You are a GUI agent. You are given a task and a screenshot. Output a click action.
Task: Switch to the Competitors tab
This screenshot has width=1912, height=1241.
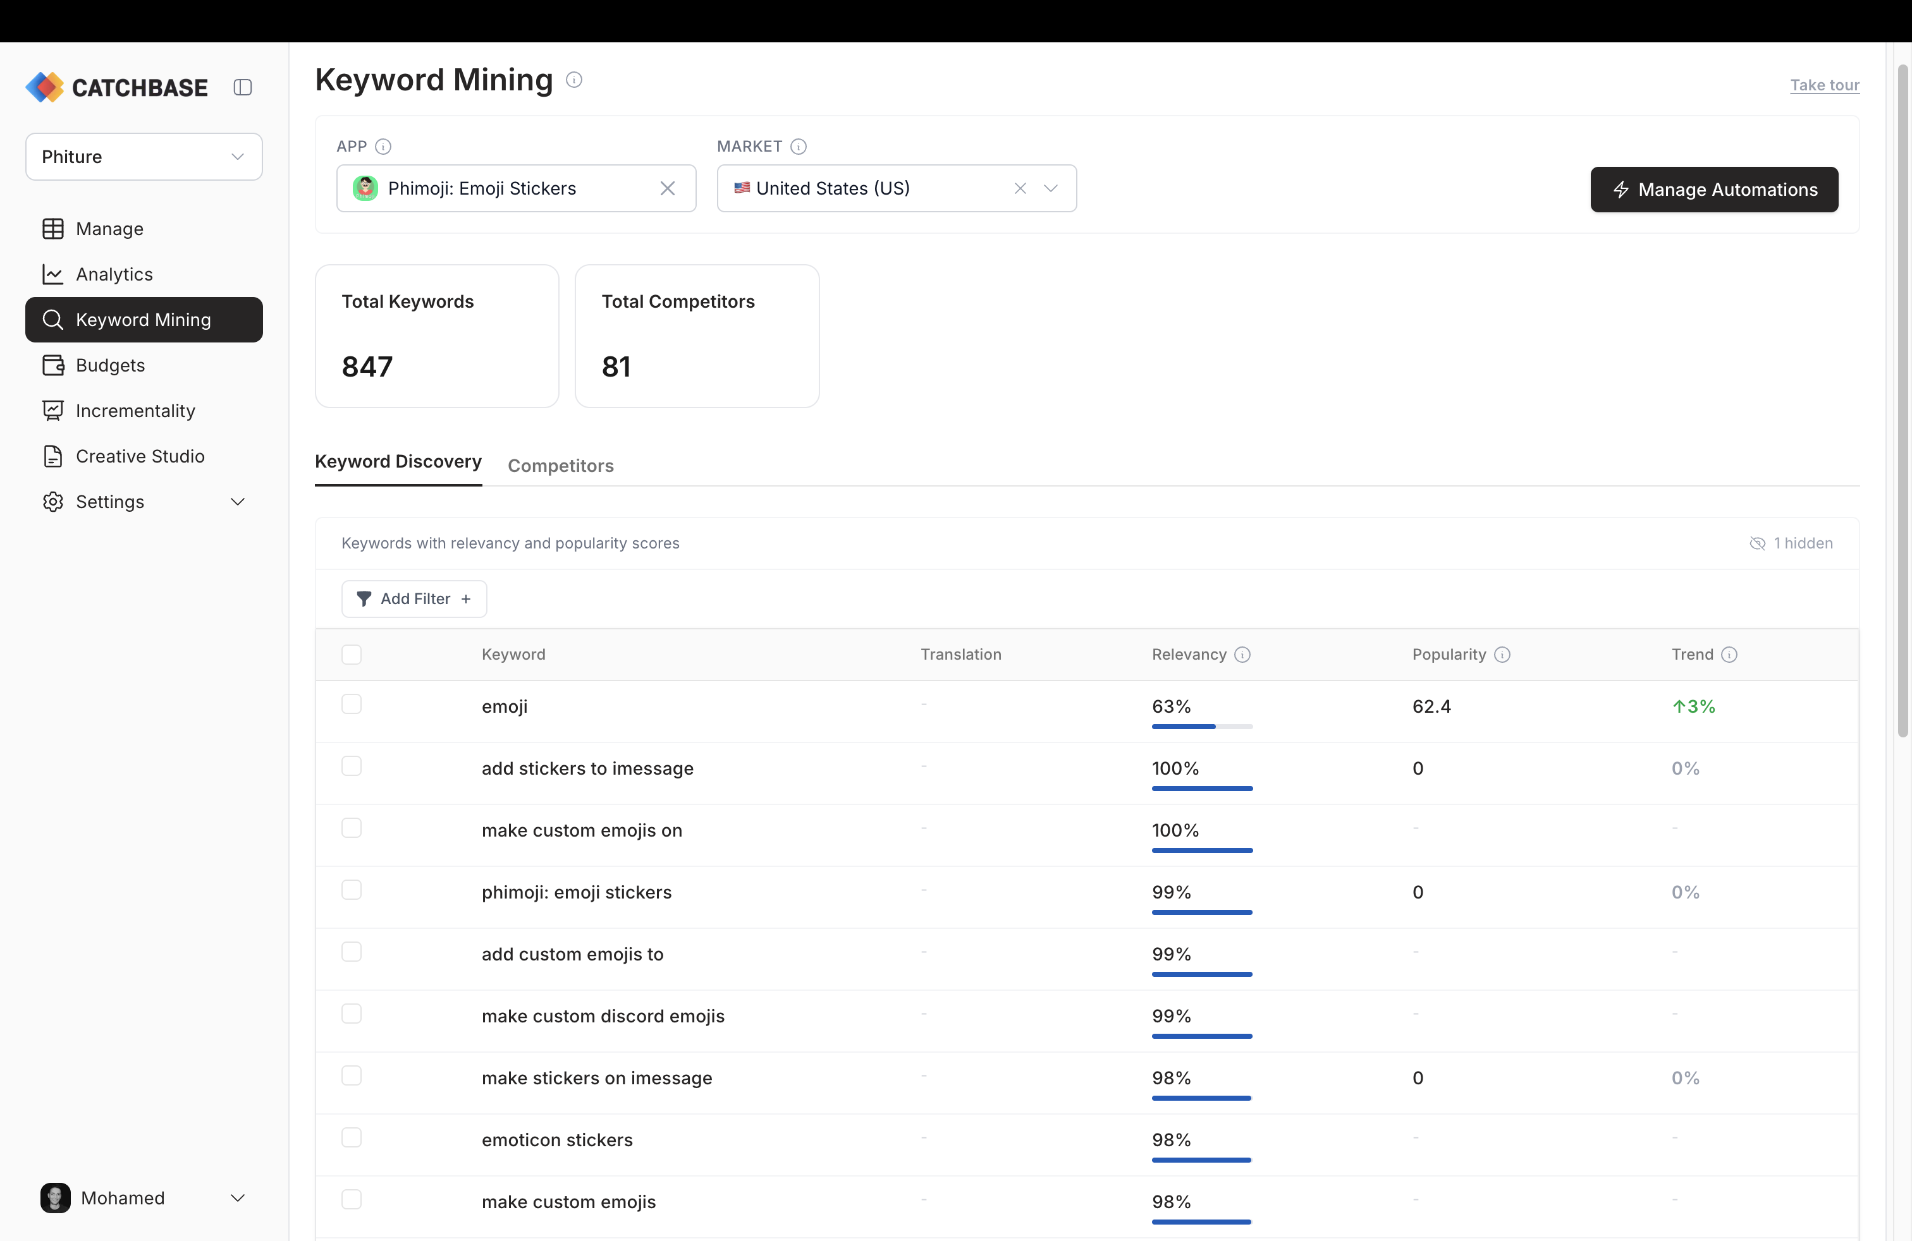coord(560,466)
